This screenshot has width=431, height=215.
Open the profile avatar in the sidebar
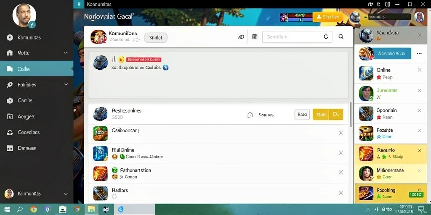point(24,16)
